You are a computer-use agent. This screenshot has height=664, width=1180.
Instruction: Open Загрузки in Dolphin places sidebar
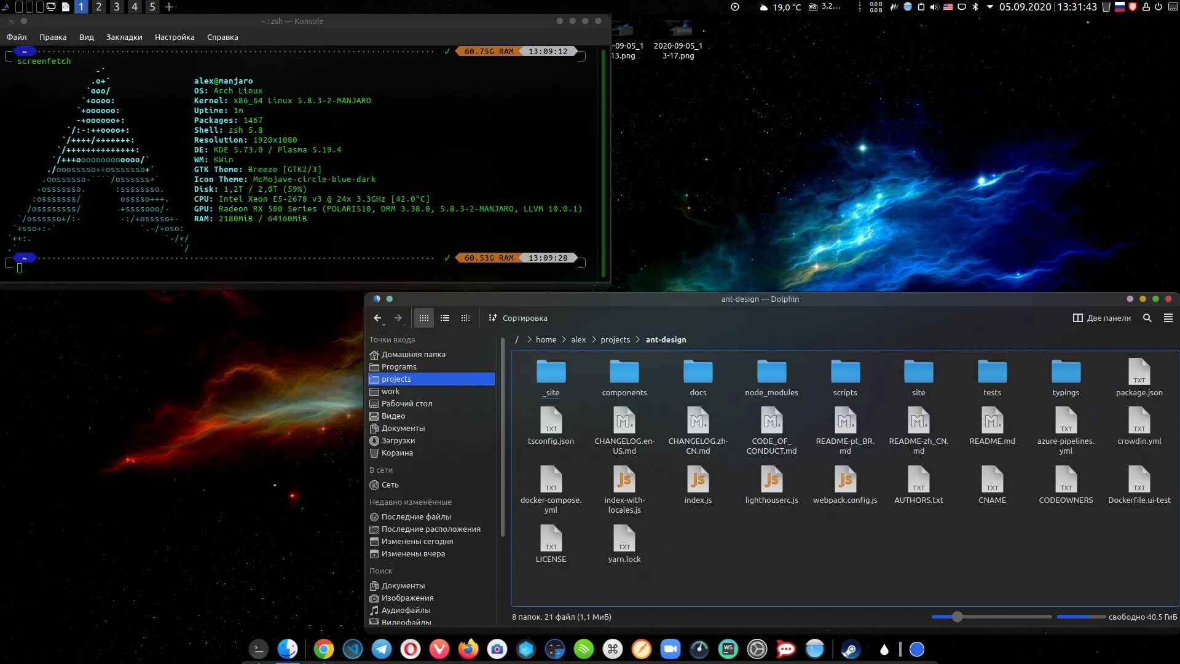pyautogui.click(x=398, y=440)
